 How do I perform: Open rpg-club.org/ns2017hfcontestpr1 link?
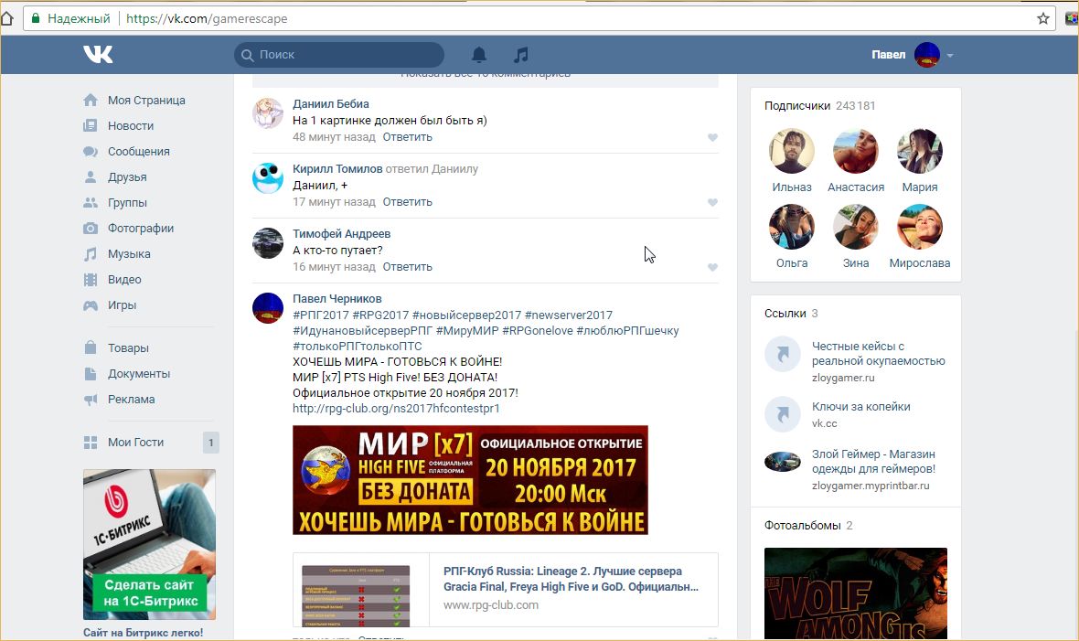point(396,409)
